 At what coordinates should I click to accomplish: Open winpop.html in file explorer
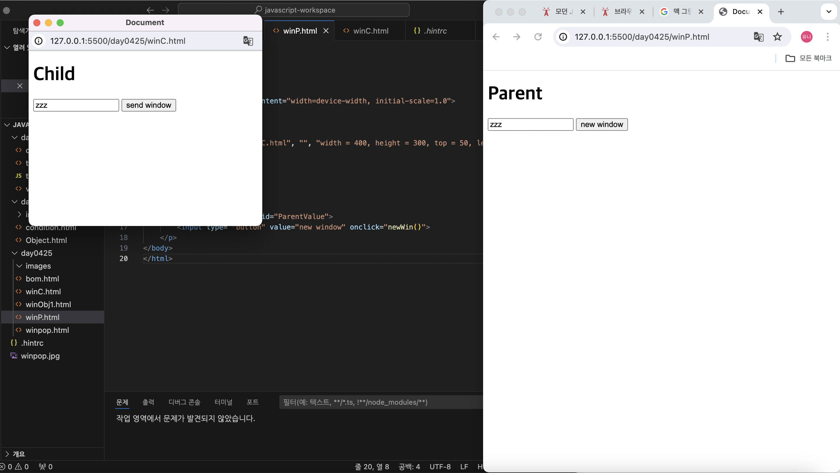pyautogui.click(x=47, y=330)
